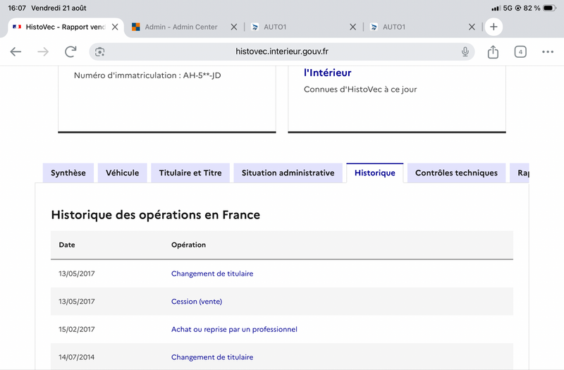
Task: Close the first AUTO1 tab
Action: tap(353, 27)
